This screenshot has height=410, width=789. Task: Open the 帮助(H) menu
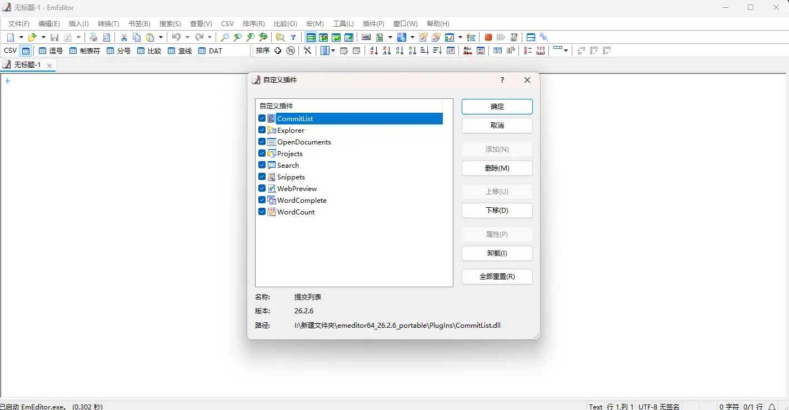[x=438, y=24]
